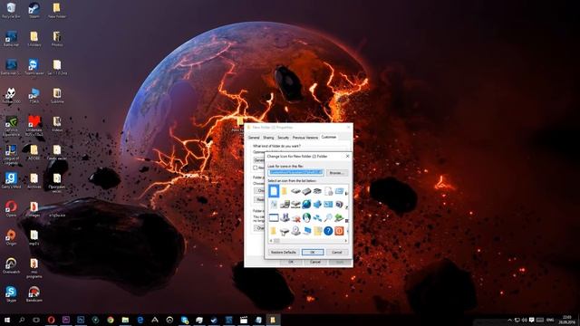Cancel the Change Icon dialog

(x=337, y=252)
